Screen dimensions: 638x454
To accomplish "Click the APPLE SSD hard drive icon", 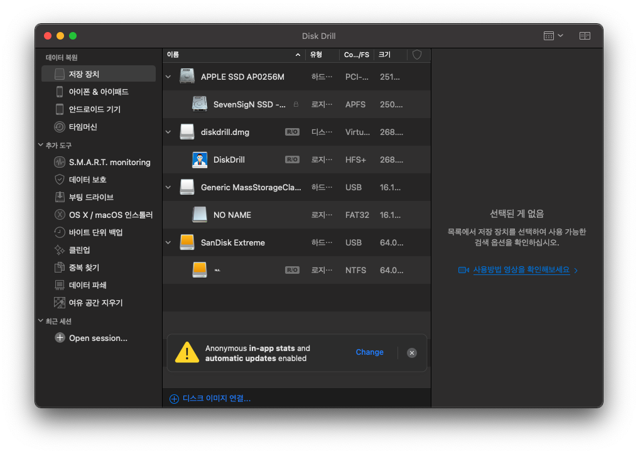I will point(187,76).
